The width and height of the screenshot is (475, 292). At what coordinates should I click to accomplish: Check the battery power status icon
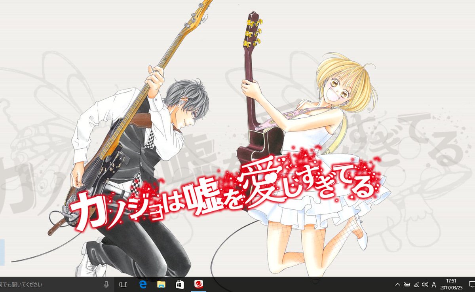[407, 284]
